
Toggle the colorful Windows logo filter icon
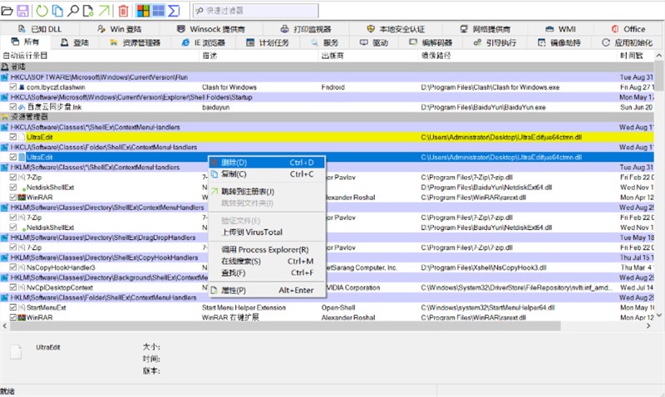point(143,11)
